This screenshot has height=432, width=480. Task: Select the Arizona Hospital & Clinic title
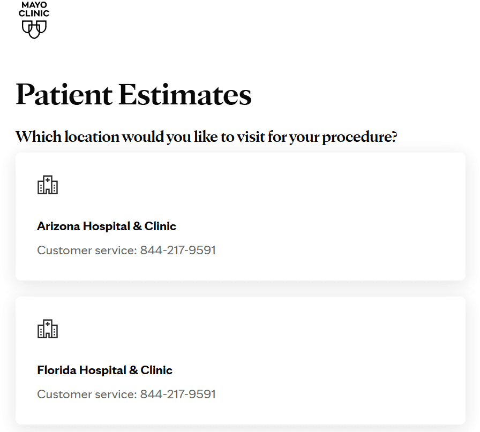[x=107, y=226]
